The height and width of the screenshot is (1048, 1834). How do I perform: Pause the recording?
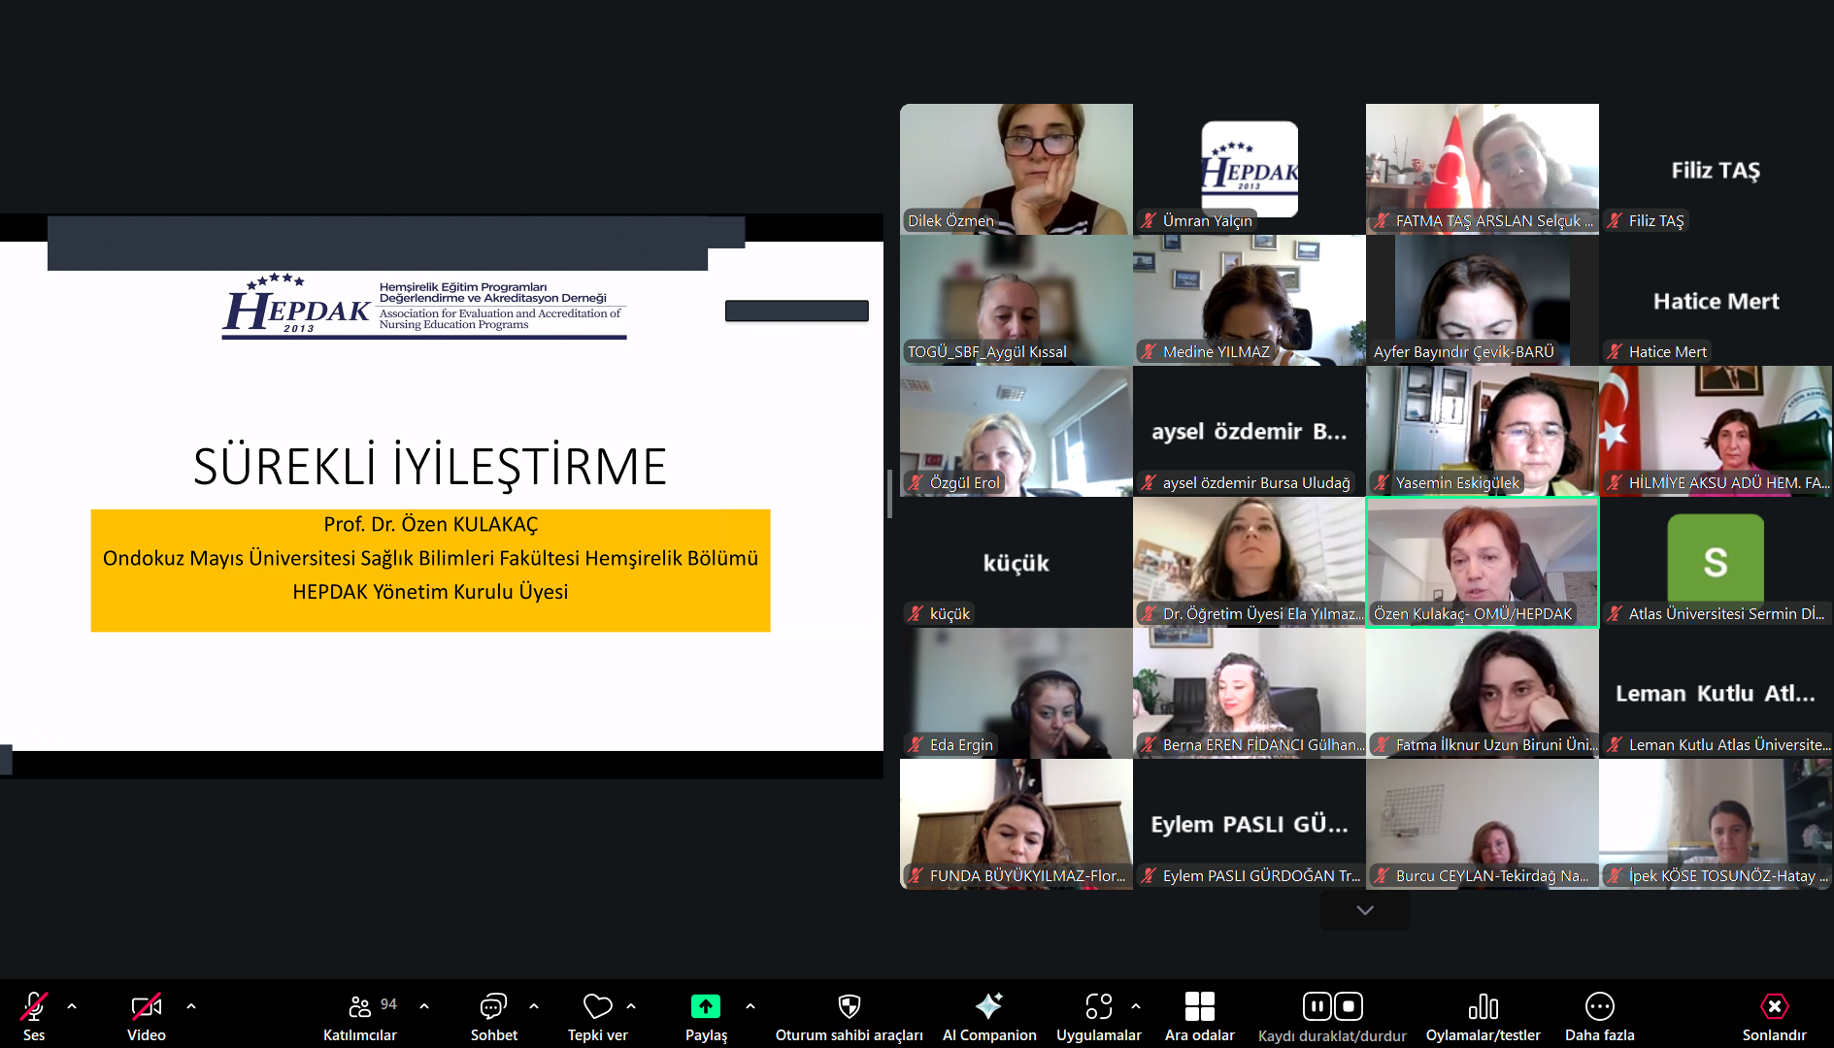(1317, 1006)
